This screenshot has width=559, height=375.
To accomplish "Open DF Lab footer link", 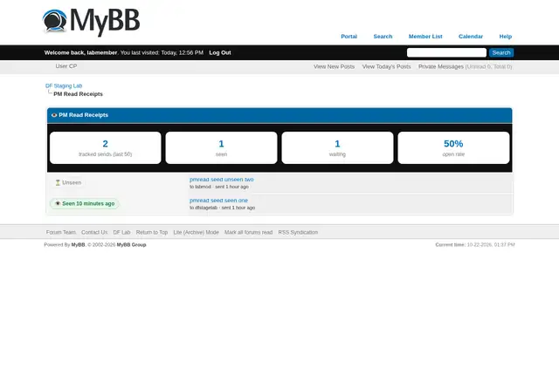I will click(x=121, y=232).
